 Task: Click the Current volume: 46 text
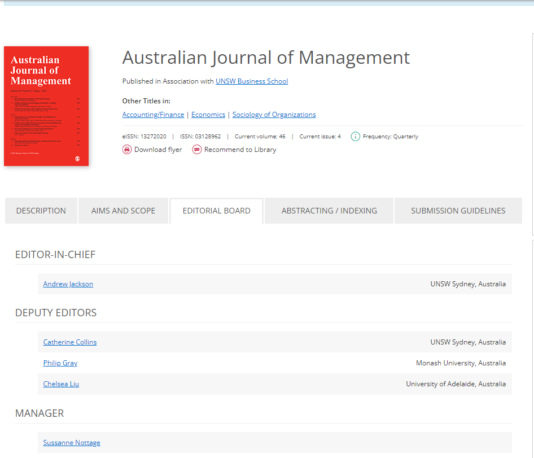pos(260,136)
